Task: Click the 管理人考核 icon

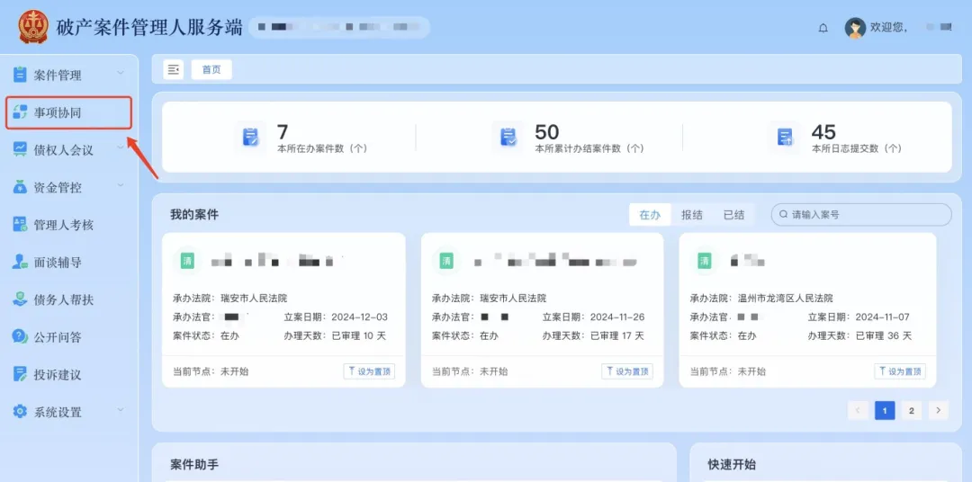Action: (21, 224)
